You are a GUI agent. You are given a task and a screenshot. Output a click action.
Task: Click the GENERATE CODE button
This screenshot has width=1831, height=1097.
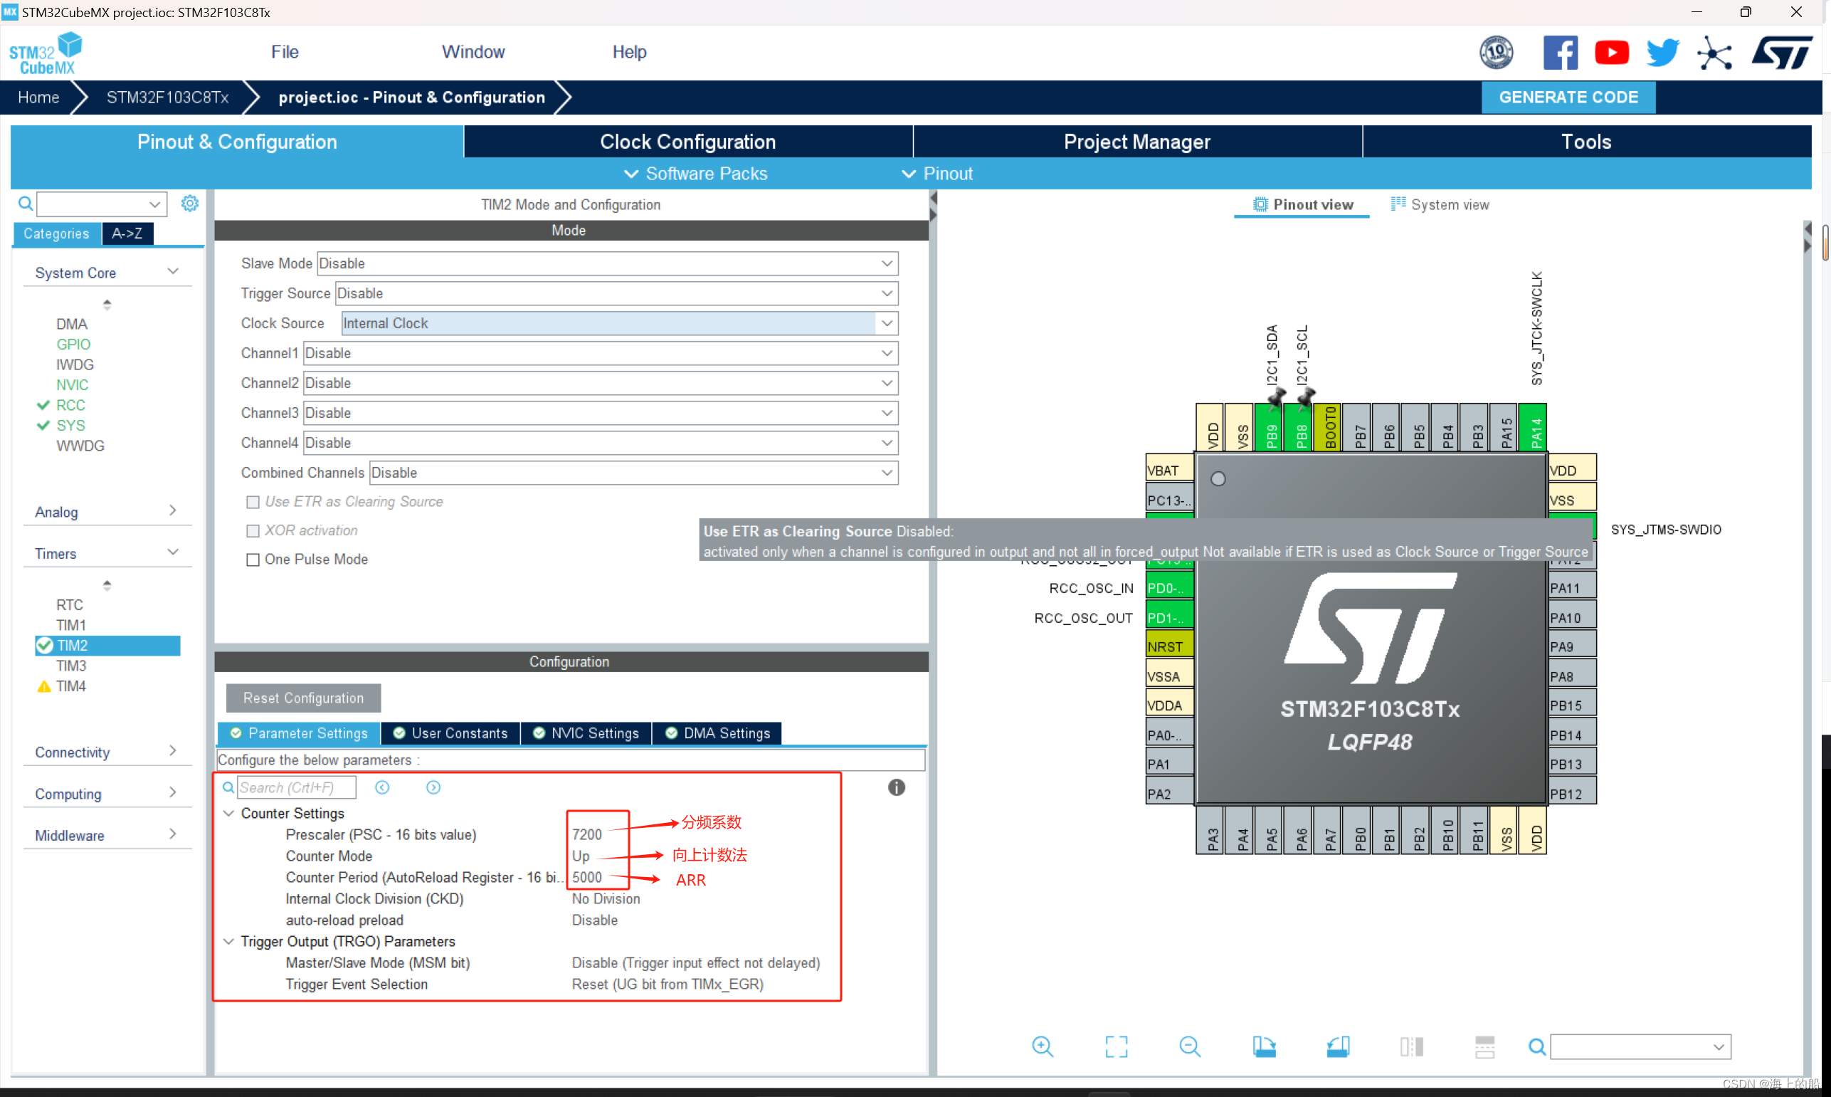pyautogui.click(x=1567, y=98)
